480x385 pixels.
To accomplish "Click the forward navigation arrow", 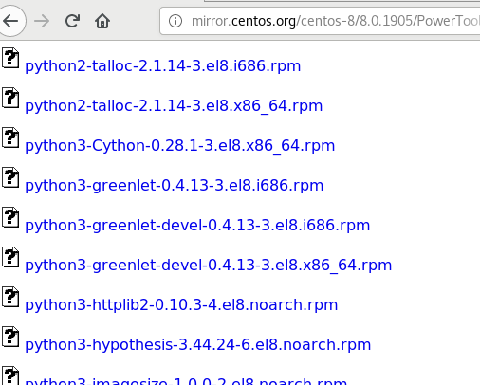I will [x=42, y=21].
